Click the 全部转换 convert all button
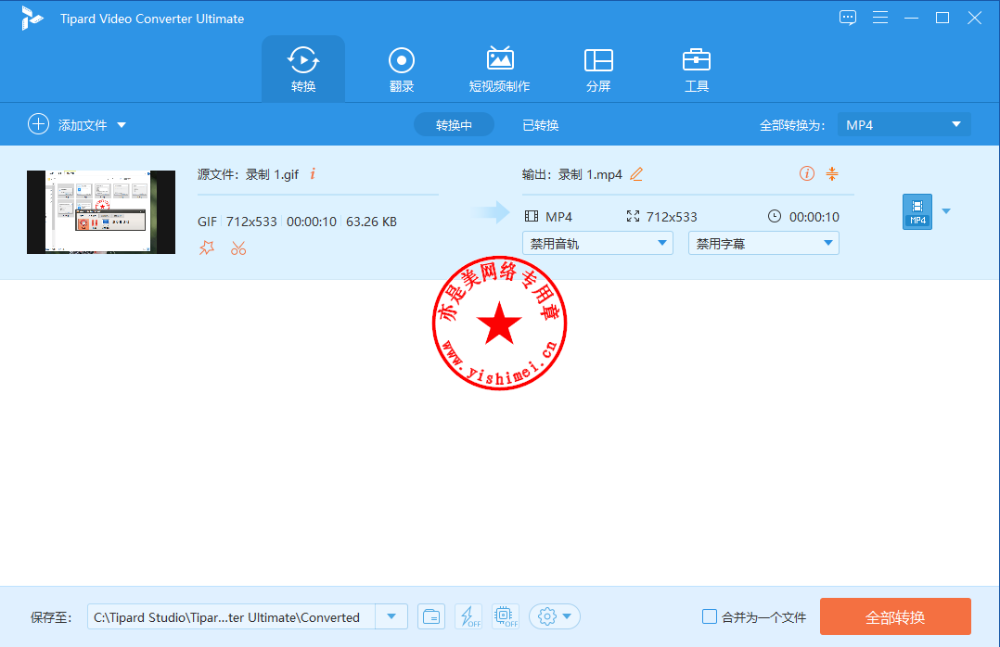Viewport: 1000px width, 647px height. point(895,616)
